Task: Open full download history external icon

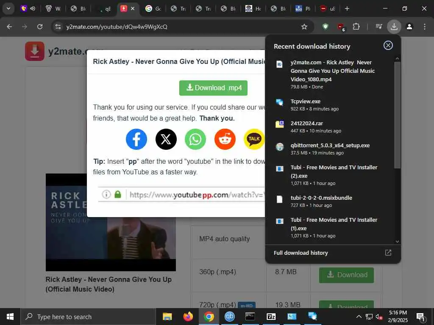Action: pos(388,253)
